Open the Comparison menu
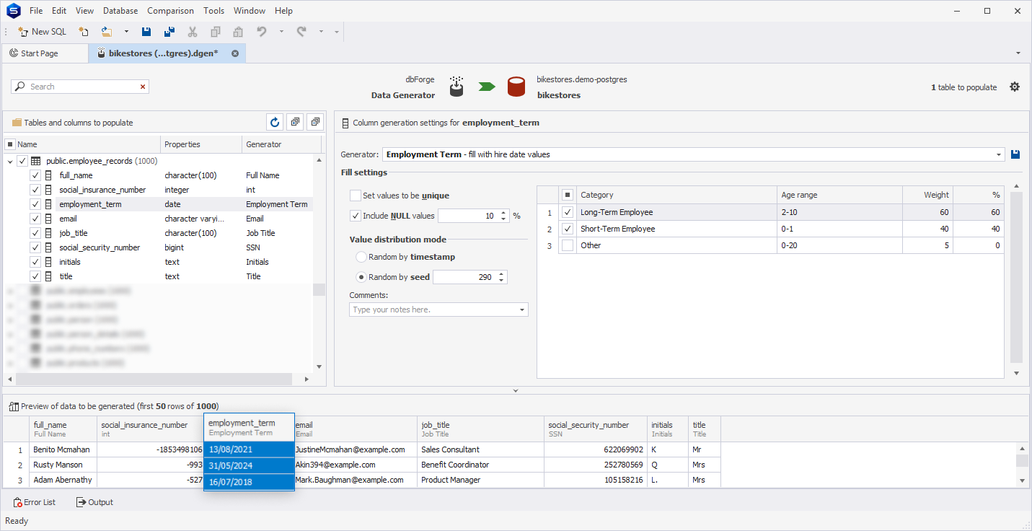This screenshot has height=531, width=1032. pyautogui.click(x=170, y=11)
